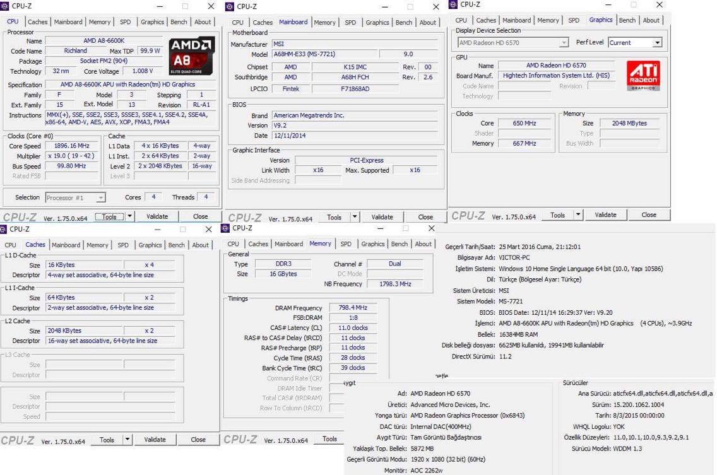
Task: Click the Multiplier value x 19.0
Action: [72, 156]
